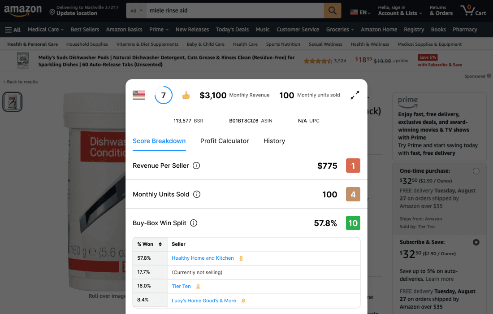Sort the table by % Won column

tap(160, 244)
